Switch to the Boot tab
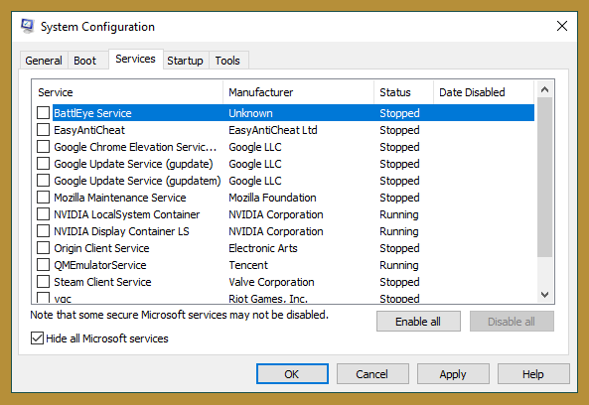589x405 pixels. click(84, 61)
